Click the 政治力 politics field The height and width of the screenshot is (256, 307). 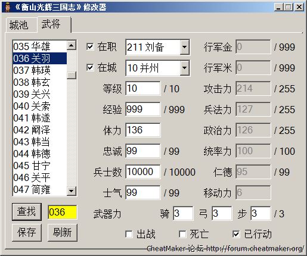pos(253,130)
